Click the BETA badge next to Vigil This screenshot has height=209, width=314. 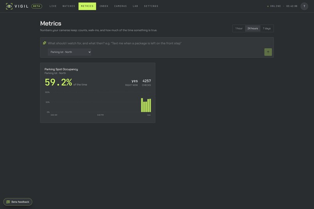tap(37, 6)
